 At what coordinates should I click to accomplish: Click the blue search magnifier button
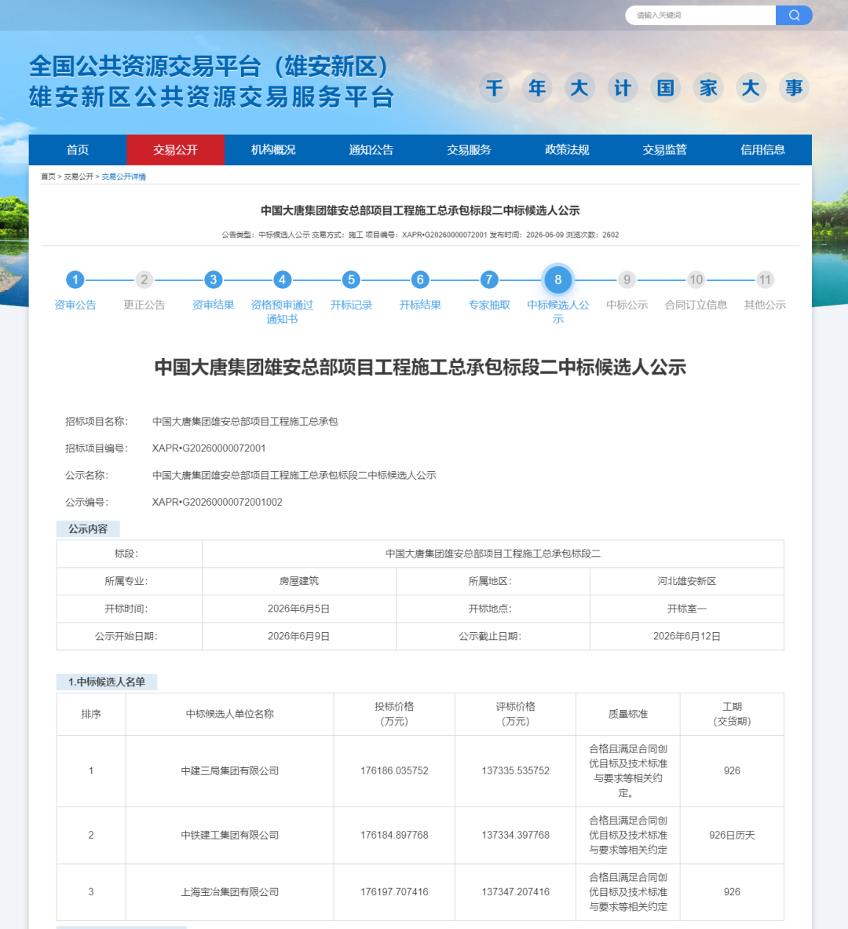pos(794,16)
